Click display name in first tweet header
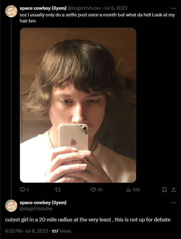 pos(43,8)
